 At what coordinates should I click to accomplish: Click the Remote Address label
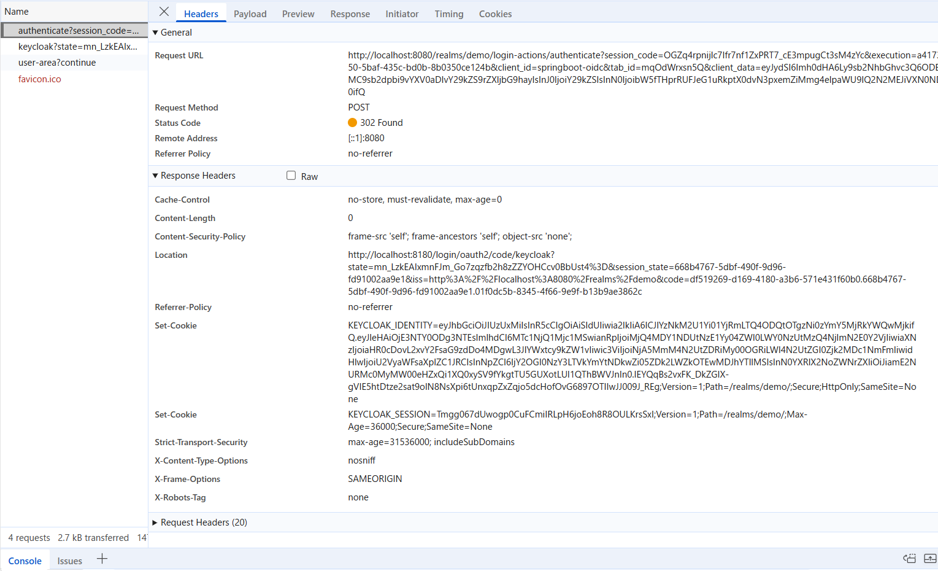click(x=186, y=138)
